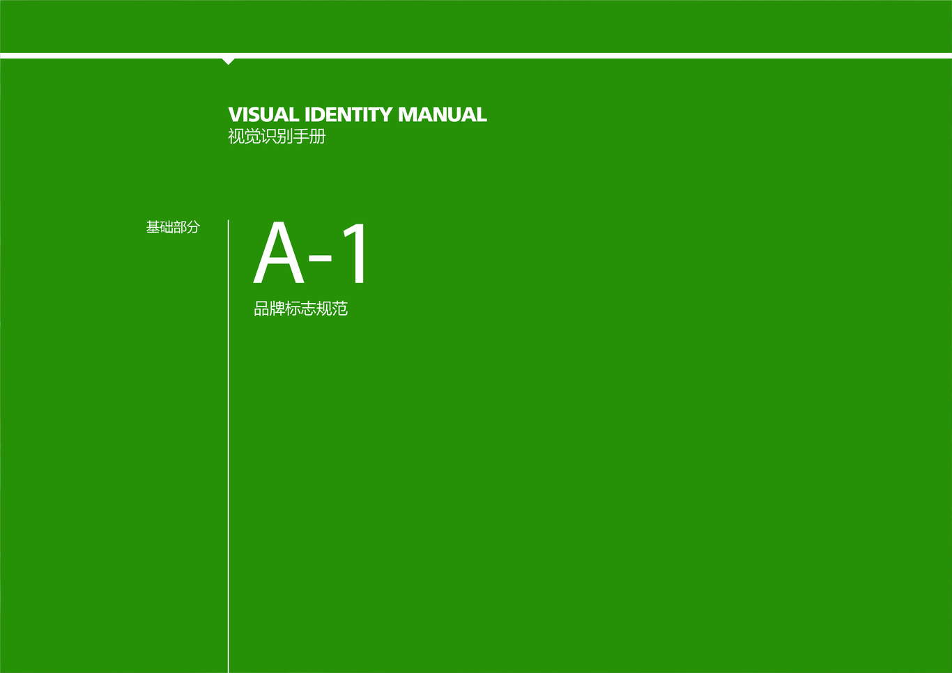Click the large 'A-1' section number

tap(310, 254)
